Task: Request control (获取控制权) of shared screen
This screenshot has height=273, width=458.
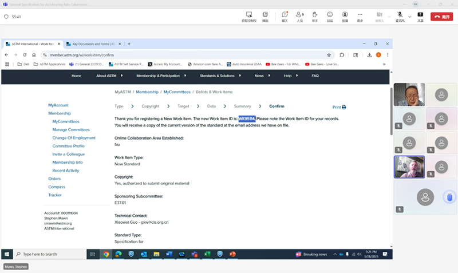Action: [249, 15]
